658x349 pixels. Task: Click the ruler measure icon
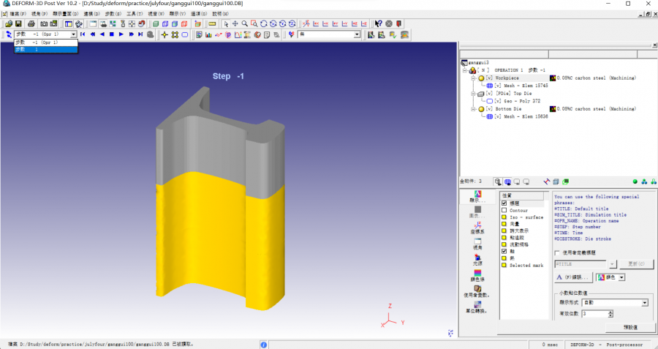tap(212, 24)
